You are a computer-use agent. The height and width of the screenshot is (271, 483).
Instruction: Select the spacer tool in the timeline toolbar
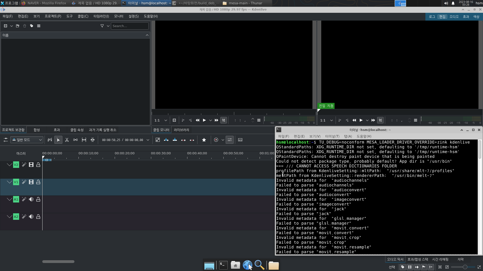[75, 140]
